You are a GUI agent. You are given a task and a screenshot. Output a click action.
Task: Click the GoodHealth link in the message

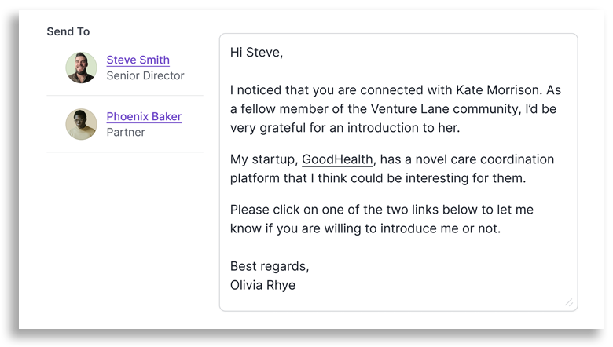tap(337, 159)
